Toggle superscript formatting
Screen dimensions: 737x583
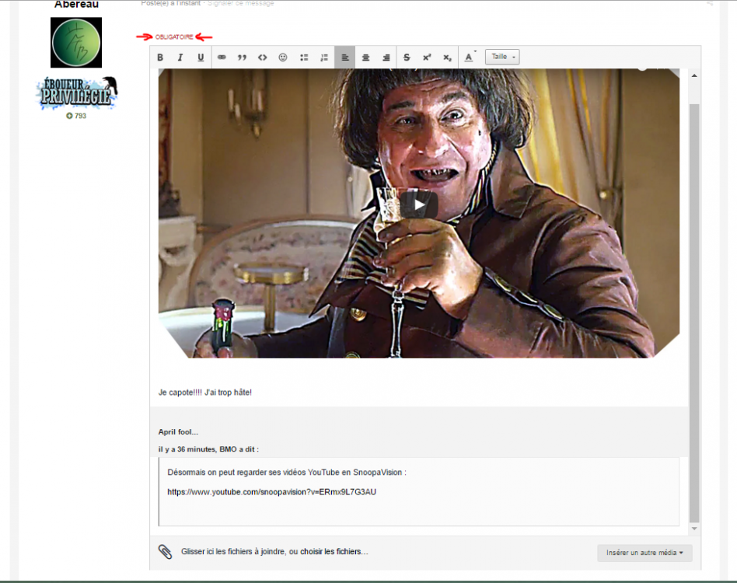[x=427, y=57]
